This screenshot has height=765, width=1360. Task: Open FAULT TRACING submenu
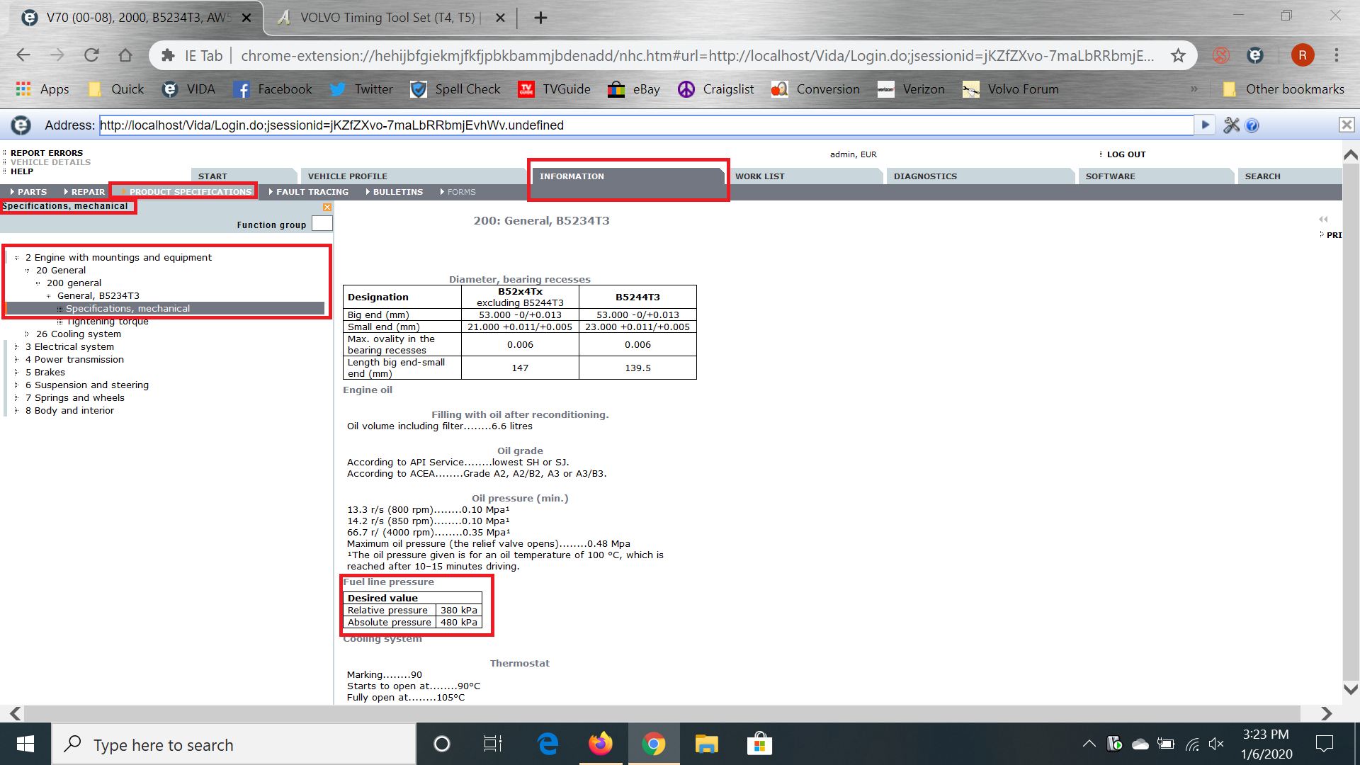click(312, 192)
